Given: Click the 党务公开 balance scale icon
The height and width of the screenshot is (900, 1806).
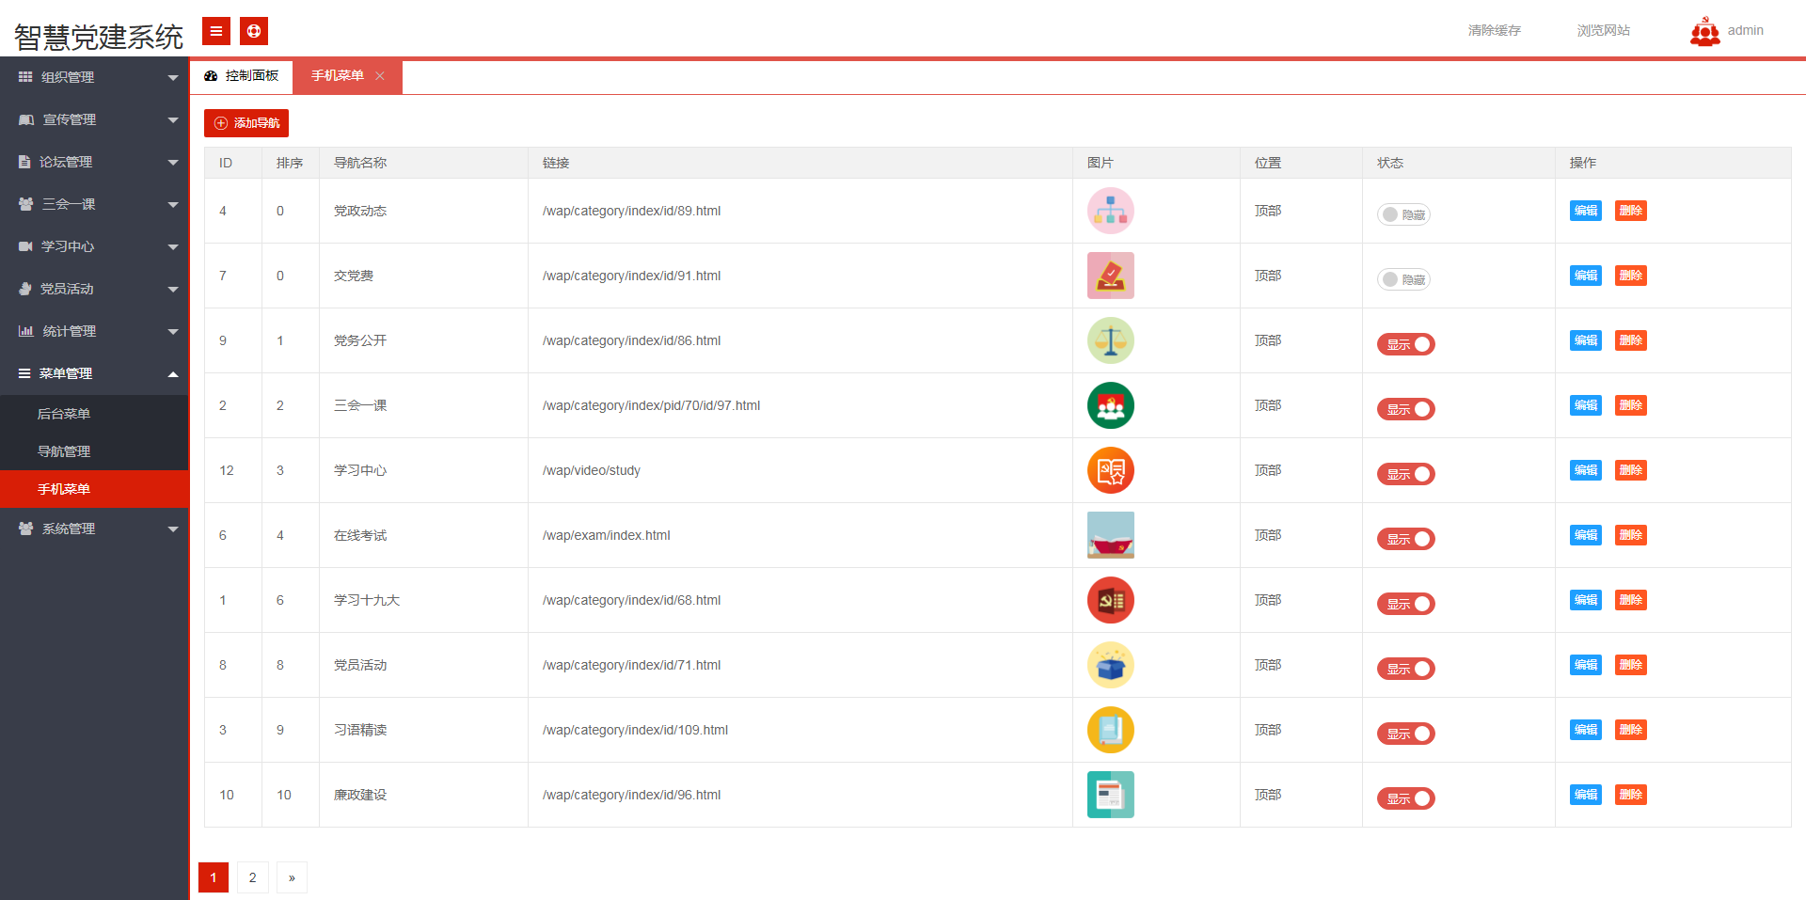Looking at the screenshot, I should (1110, 340).
